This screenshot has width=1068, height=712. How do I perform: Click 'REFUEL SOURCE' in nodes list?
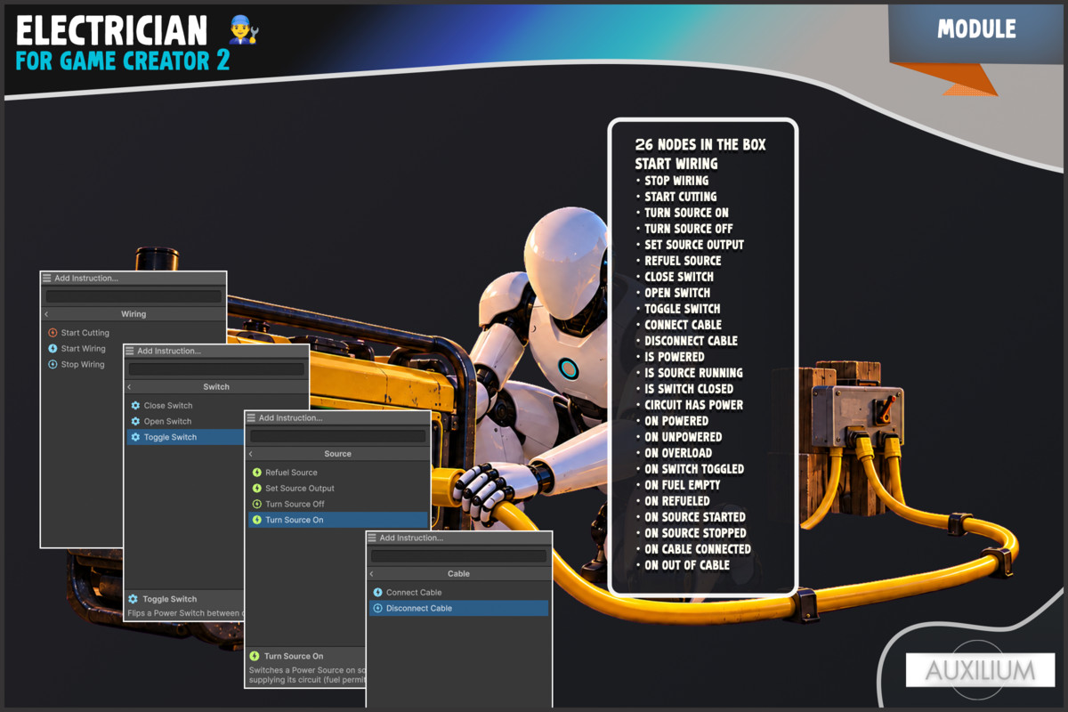tap(683, 261)
